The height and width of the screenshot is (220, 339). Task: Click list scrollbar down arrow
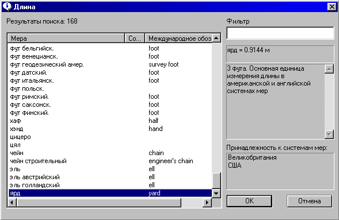pos(216,193)
